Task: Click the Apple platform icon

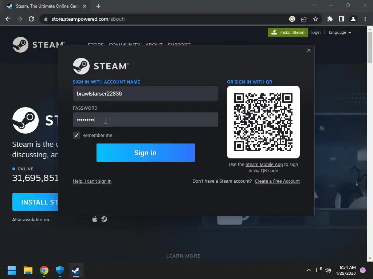Action: (x=95, y=219)
